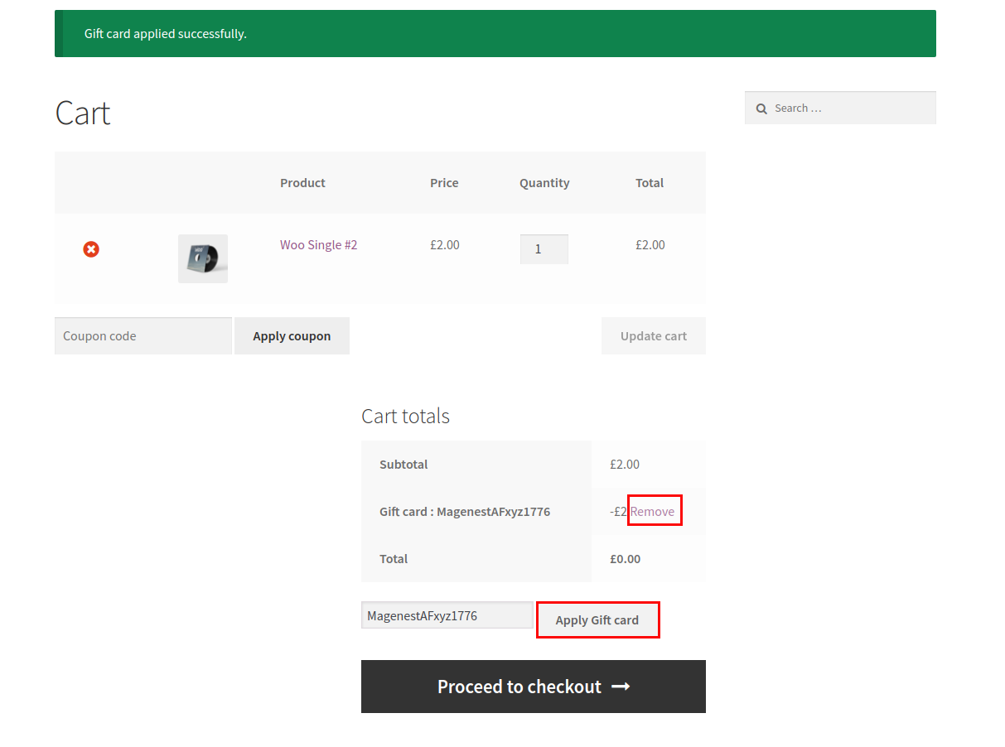The width and height of the screenshot is (1005, 747).
Task: Click the Quantity column header
Action: coord(544,183)
